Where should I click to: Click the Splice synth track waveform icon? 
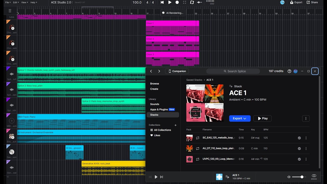(x=12, y=105)
